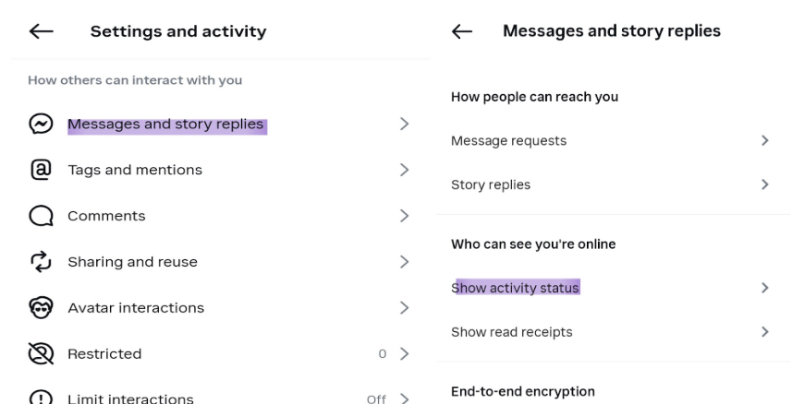Expand the Show read receipts chevron
Image resolution: width=804 pixels, height=404 pixels.
[x=764, y=332]
